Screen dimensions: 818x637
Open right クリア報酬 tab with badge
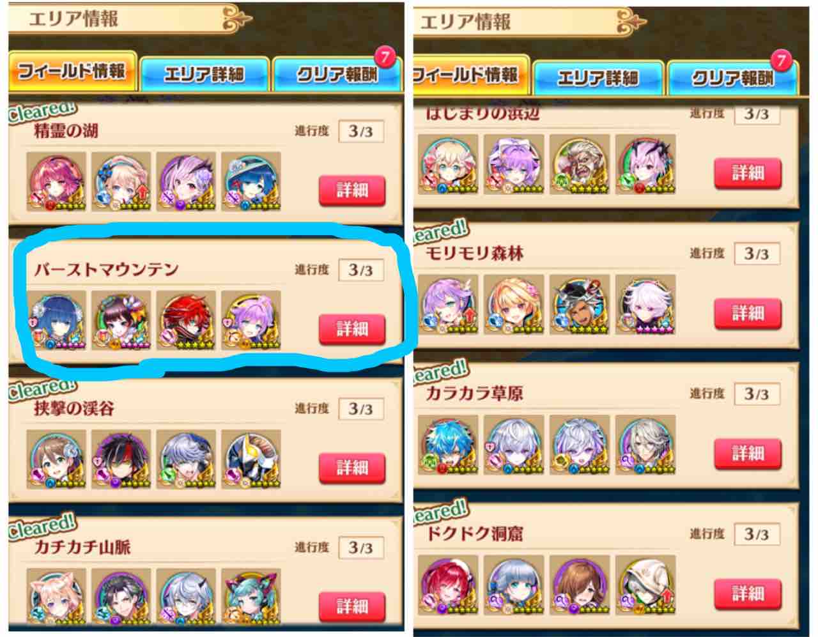click(732, 77)
